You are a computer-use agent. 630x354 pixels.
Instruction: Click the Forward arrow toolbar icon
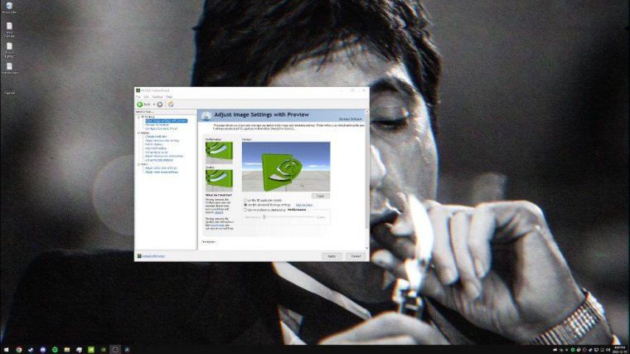[160, 104]
